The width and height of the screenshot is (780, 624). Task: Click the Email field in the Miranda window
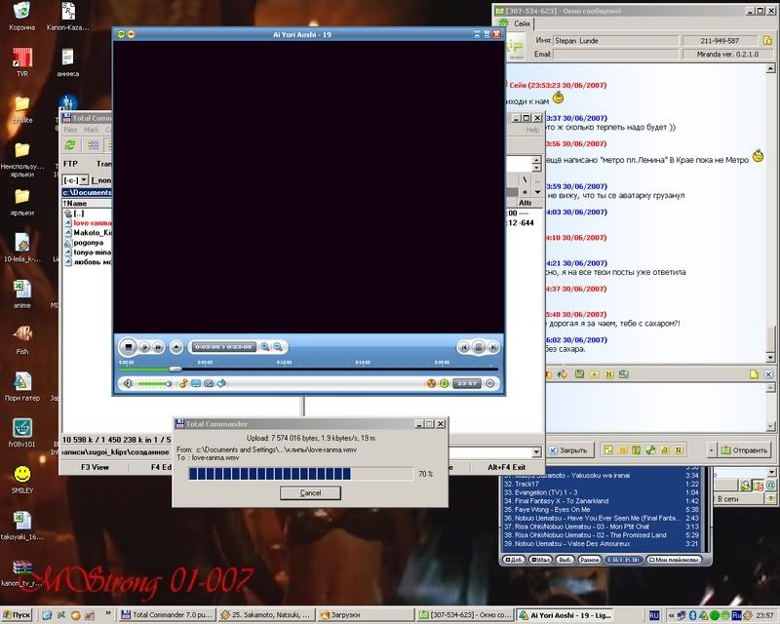click(x=615, y=54)
